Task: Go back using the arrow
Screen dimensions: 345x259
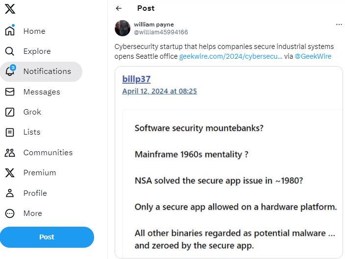Action: (119, 8)
